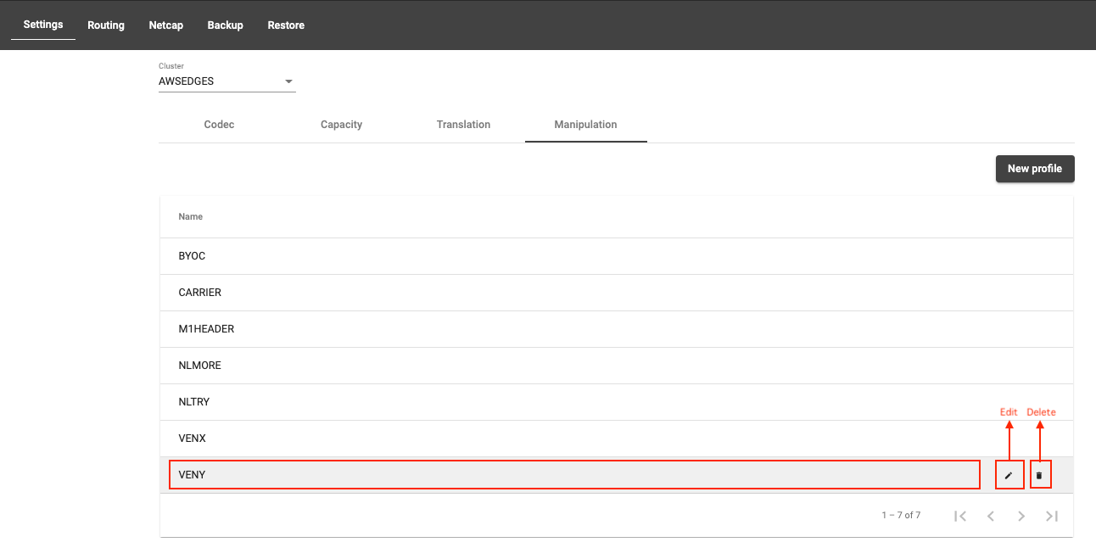
Task: Open the Settings top menu
Action: pos(43,25)
